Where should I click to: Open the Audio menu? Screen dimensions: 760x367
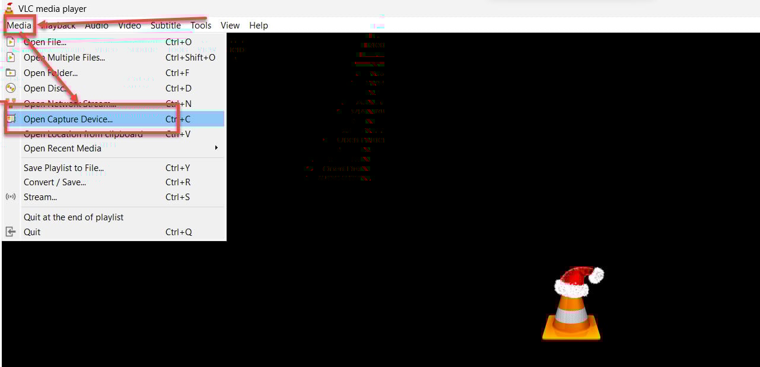click(x=97, y=26)
